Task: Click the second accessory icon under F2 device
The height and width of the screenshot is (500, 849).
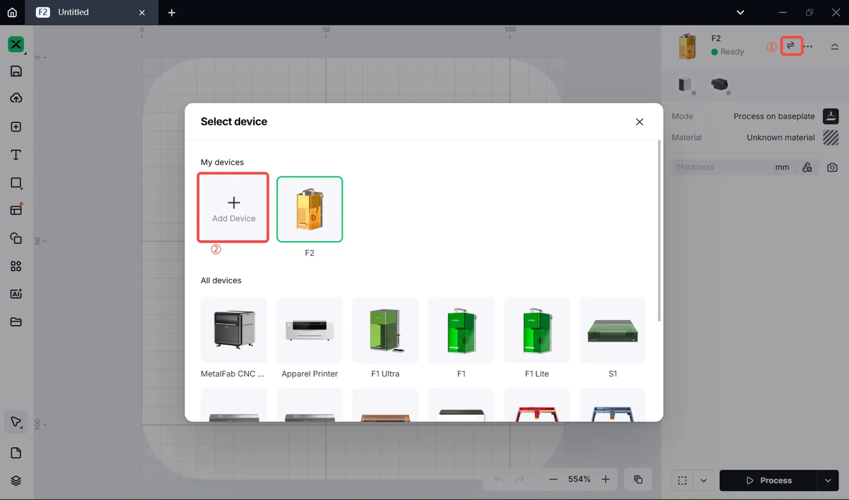Action: click(720, 84)
